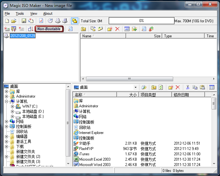Click the local file list scrollbar thumb

click(214, 104)
